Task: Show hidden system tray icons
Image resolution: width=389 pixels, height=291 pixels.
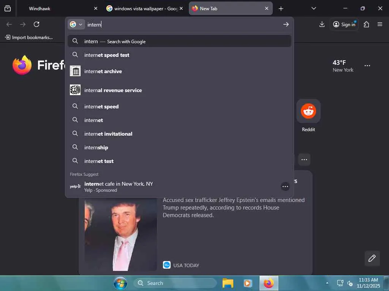Action: (327, 283)
